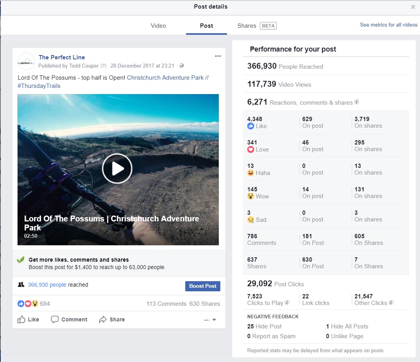Click the video title overlay text
420x362 pixels.
[x=112, y=223]
